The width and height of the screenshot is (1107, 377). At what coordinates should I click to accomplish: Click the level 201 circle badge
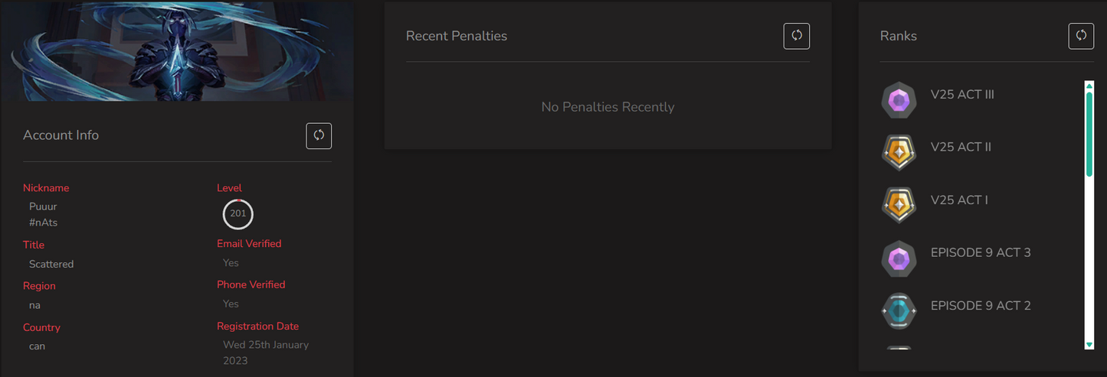(238, 214)
